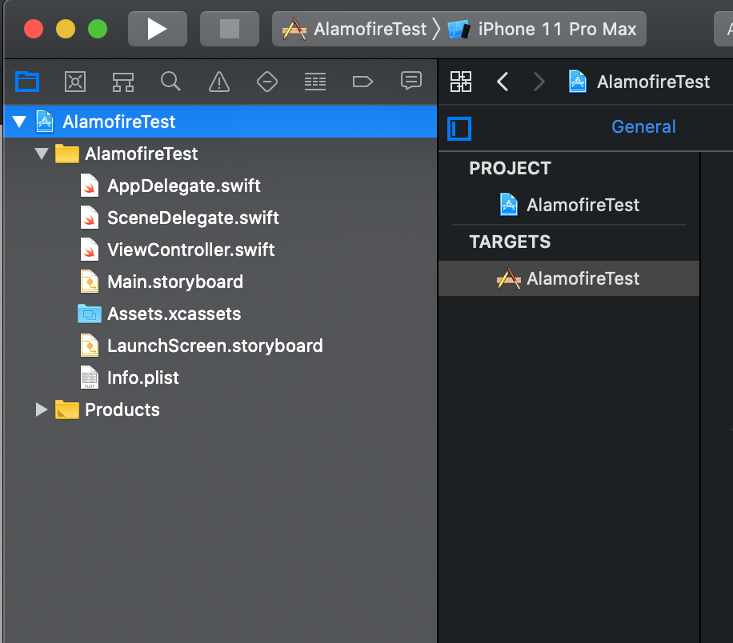Open the Breakpoint navigator
This screenshot has height=643, width=733.
363,82
